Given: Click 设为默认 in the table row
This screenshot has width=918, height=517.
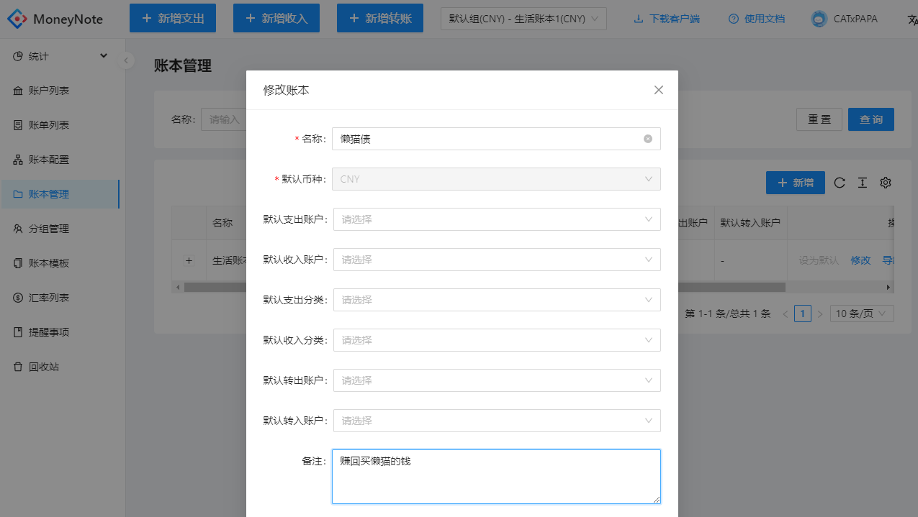Looking at the screenshot, I should 819,260.
